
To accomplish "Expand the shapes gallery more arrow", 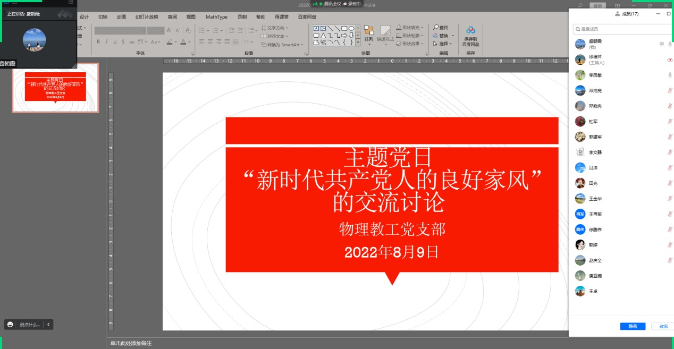I will pos(358,42).
